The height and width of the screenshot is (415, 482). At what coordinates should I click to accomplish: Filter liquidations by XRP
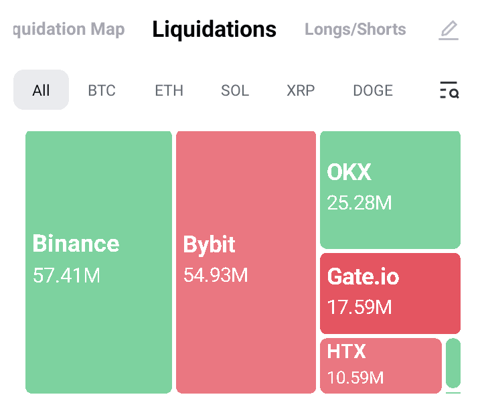pos(301,90)
